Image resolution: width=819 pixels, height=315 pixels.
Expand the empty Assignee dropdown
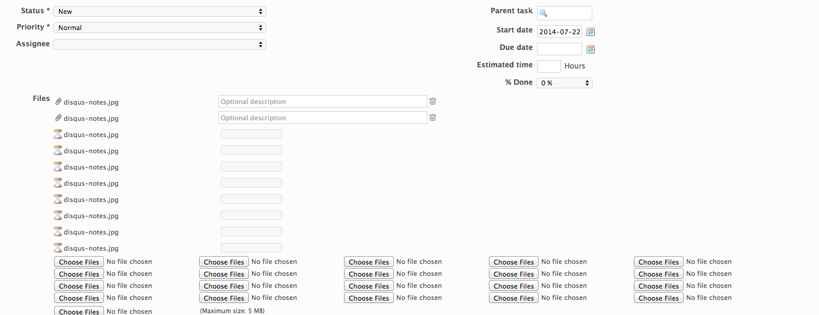[160, 44]
